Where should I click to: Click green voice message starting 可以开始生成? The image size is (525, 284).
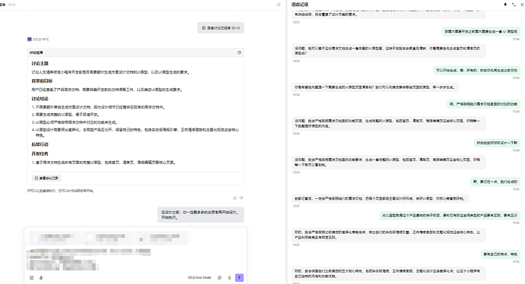click(x=476, y=70)
